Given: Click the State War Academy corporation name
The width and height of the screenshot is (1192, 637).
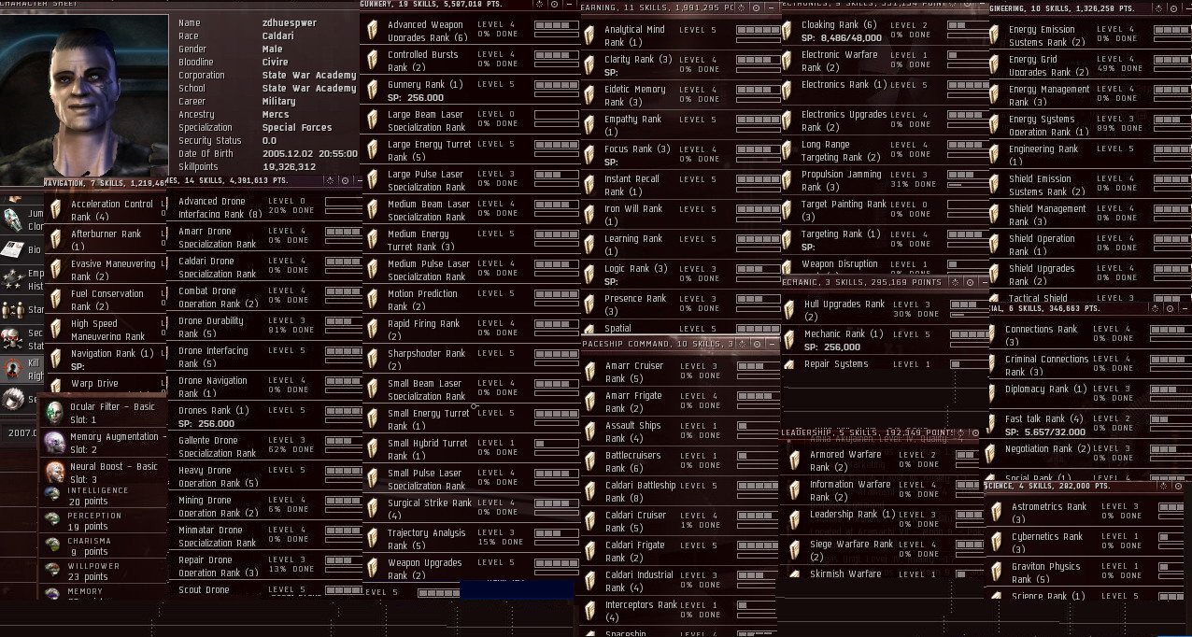Looking at the screenshot, I should (309, 76).
